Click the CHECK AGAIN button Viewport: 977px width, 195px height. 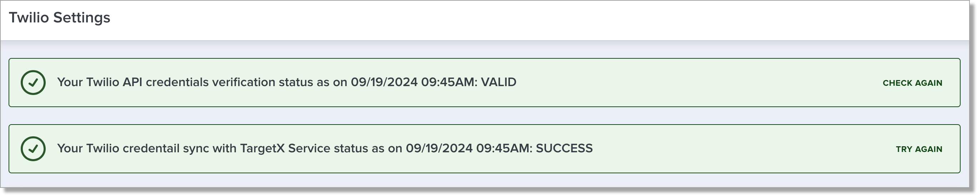pyautogui.click(x=912, y=83)
